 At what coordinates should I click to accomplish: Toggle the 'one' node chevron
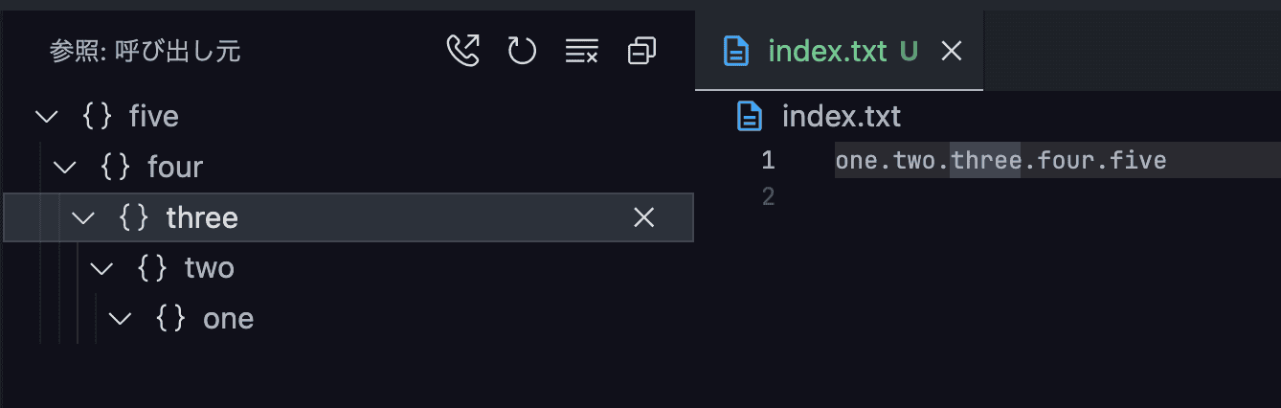pos(121,318)
